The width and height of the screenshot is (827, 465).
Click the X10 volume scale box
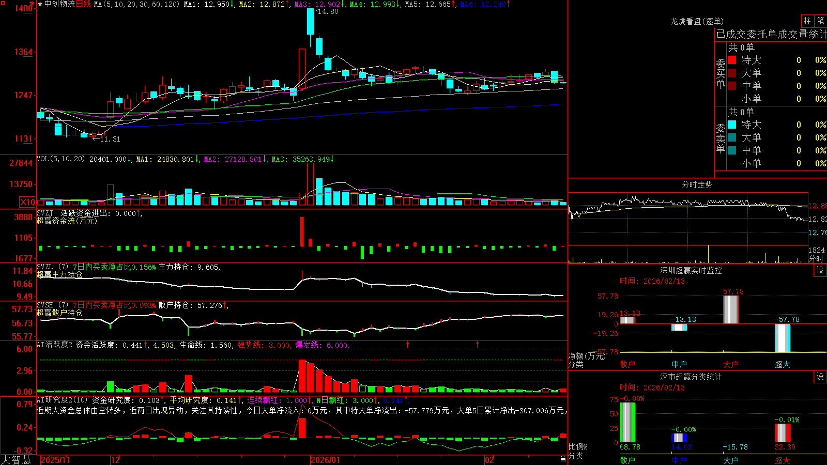[28, 202]
